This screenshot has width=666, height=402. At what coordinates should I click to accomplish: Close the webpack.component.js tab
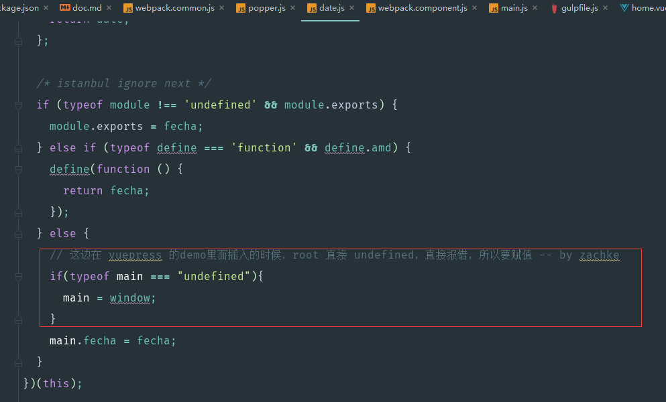[x=474, y=7]
